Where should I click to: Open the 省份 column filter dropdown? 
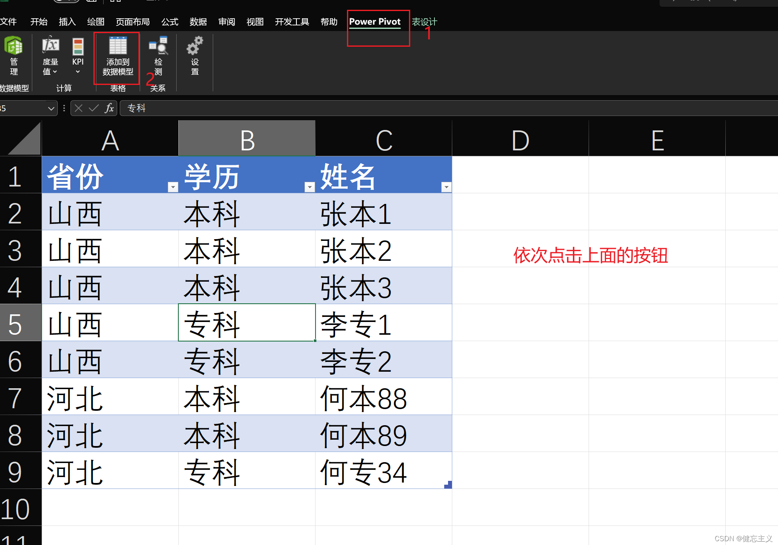[x=172, y=186]
